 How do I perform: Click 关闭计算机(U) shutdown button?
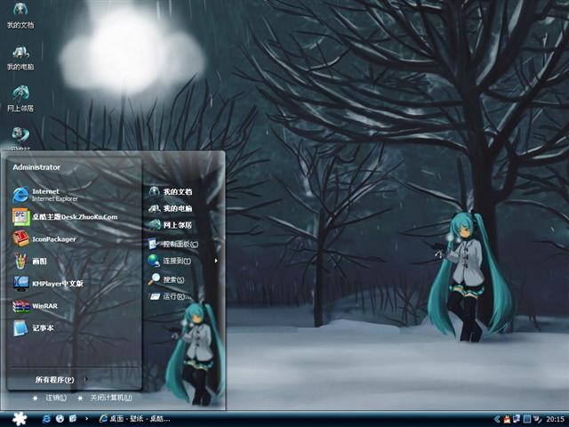105,398
